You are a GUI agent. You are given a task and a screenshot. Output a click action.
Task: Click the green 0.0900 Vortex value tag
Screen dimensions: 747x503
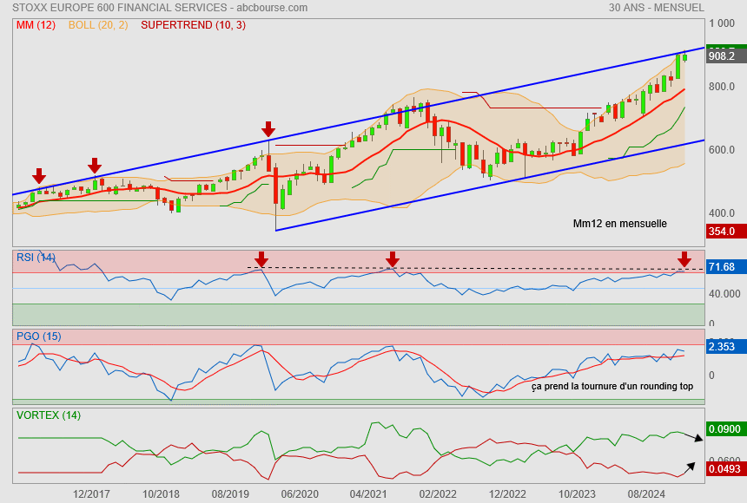722,428
